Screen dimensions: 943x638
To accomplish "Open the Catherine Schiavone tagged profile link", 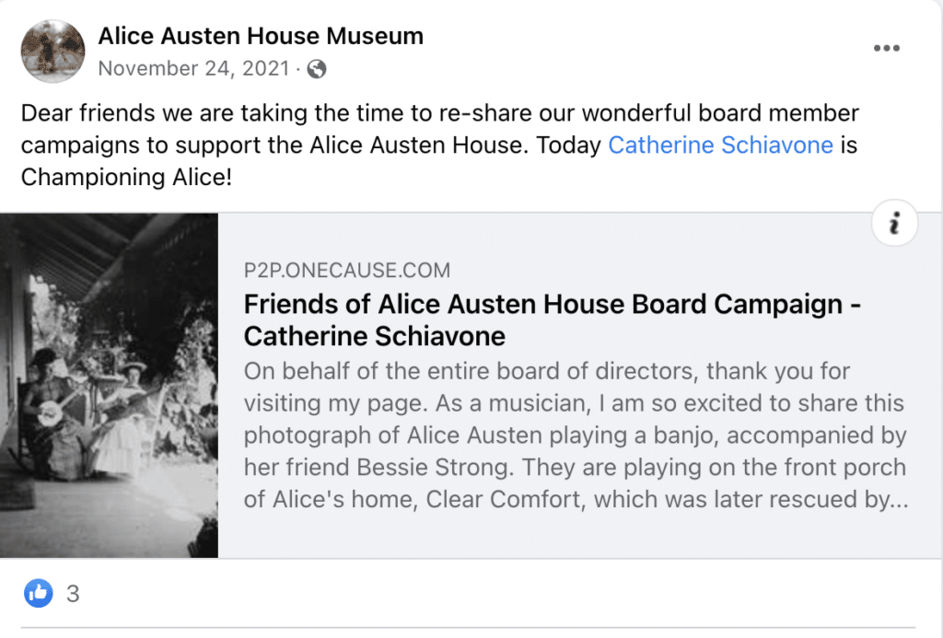I will point(720,145).
